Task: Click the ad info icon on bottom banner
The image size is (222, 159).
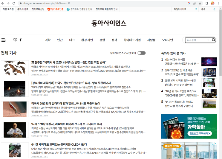Action: click(213, 144)
